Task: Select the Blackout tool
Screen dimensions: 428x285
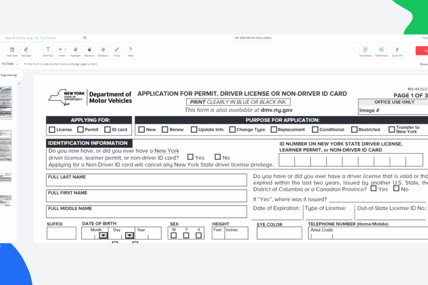Action: [x=89, y=49]
